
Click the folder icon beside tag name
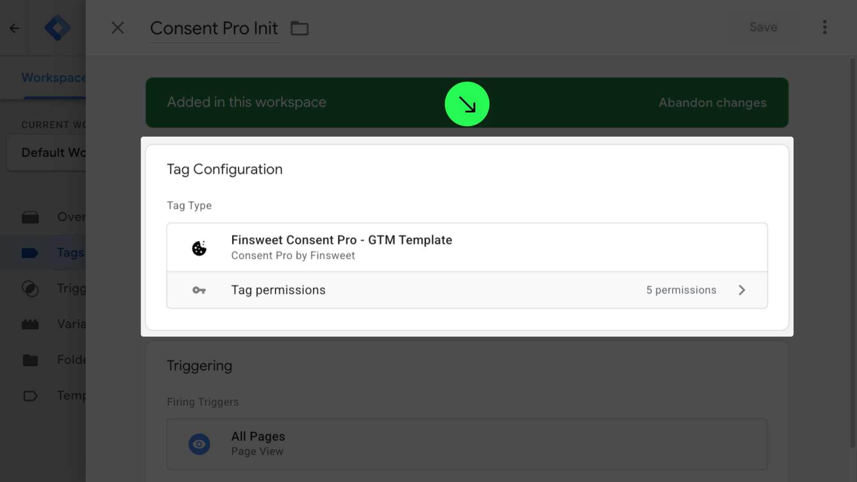(300, 29)
